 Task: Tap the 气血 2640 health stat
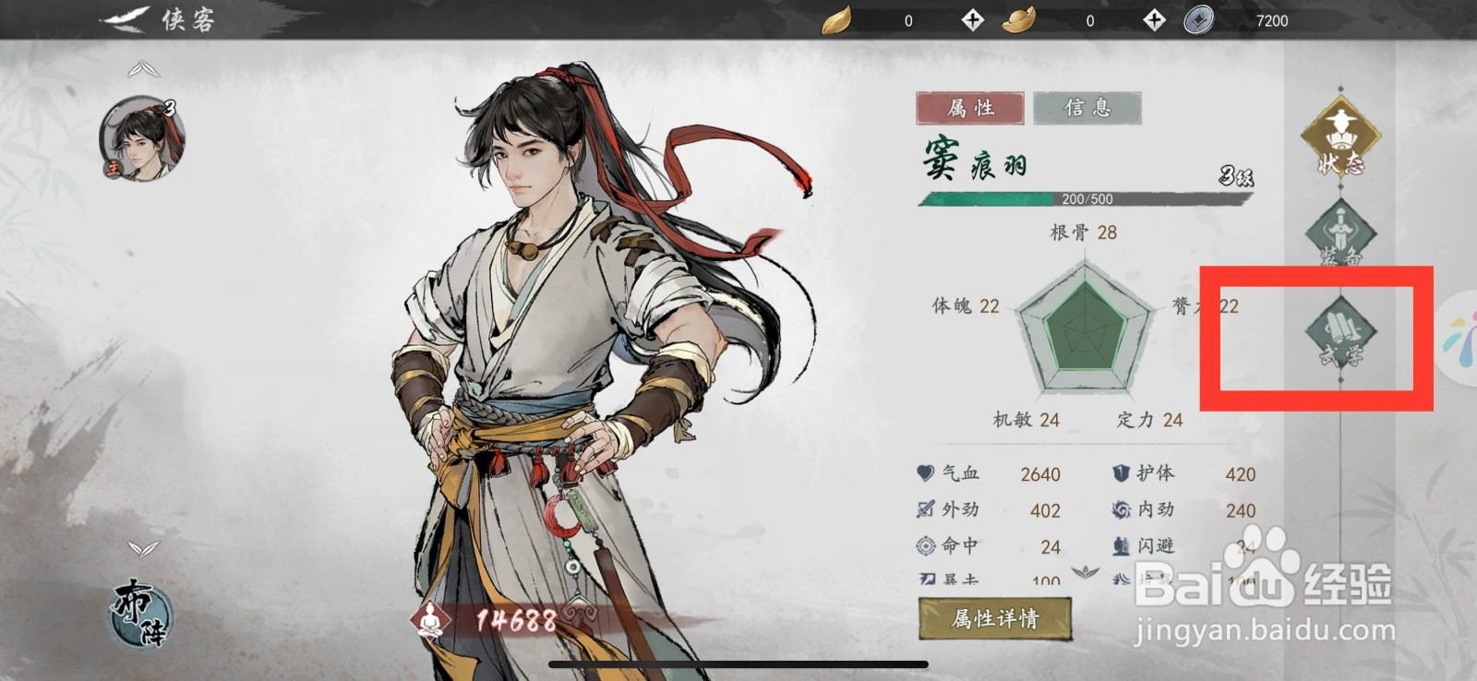click(988, 473)
